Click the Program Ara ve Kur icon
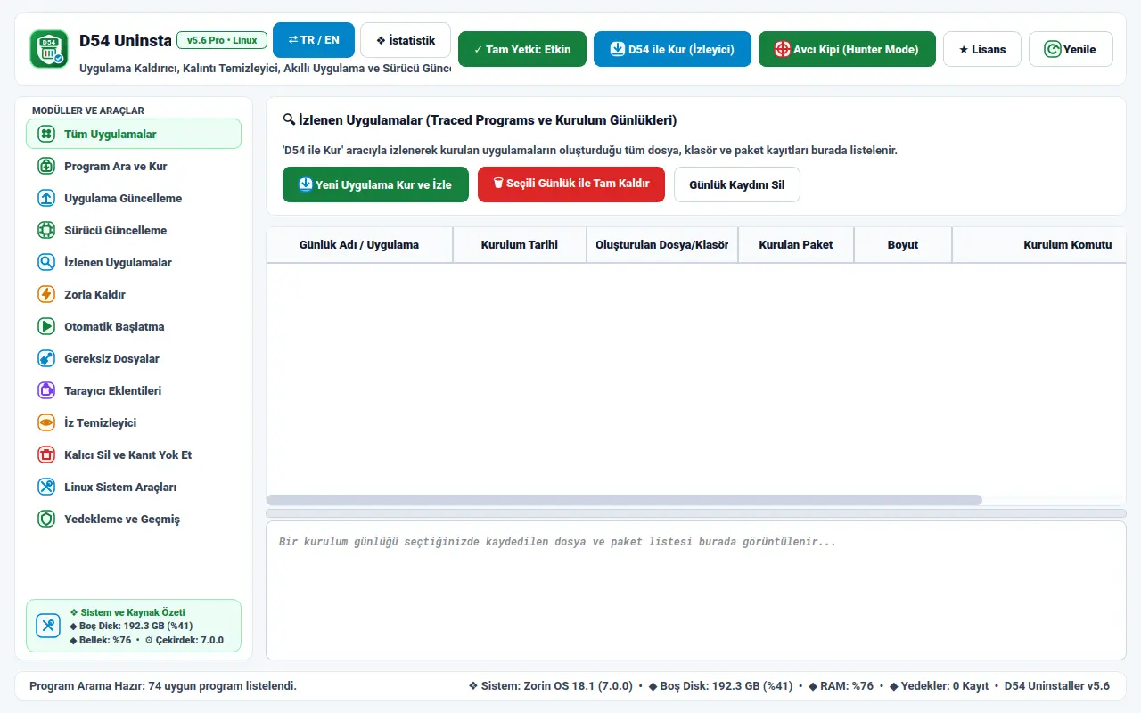The width and height of the screenshot is (1141, 713). pos(46,166)
